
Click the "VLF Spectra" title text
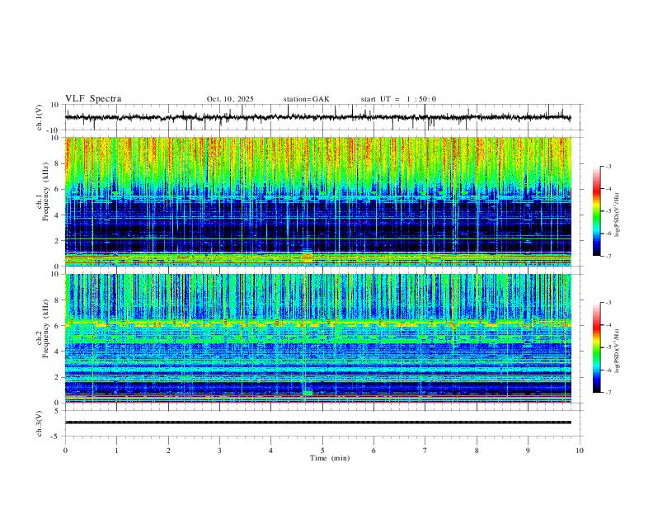[93, 99]
